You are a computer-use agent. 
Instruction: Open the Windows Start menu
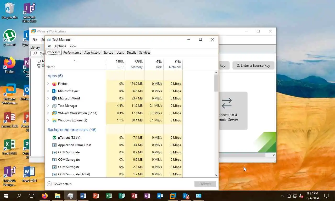point(6,196)
